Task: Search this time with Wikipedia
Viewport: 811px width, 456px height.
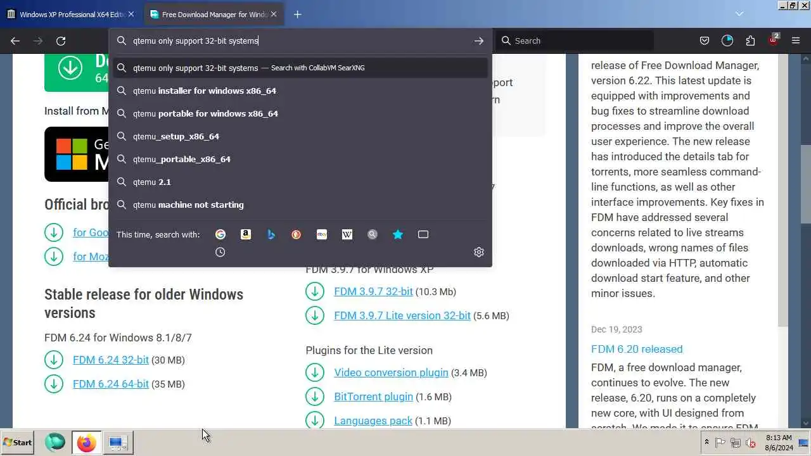Action: [x=347, y=234]
